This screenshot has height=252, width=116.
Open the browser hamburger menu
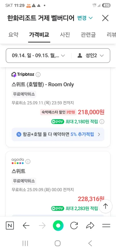[x=106, y=226]
